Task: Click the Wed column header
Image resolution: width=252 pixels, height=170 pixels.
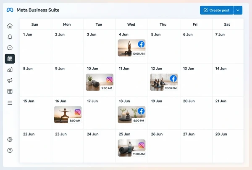Action: point(131,24)
